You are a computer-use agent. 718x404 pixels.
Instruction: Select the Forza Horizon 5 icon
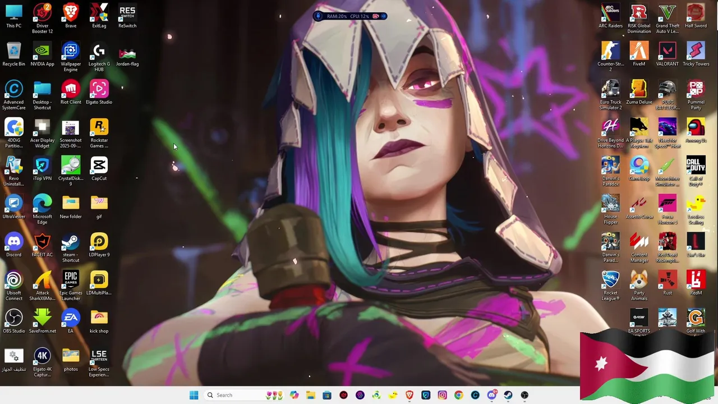click(x=668, y=209)
